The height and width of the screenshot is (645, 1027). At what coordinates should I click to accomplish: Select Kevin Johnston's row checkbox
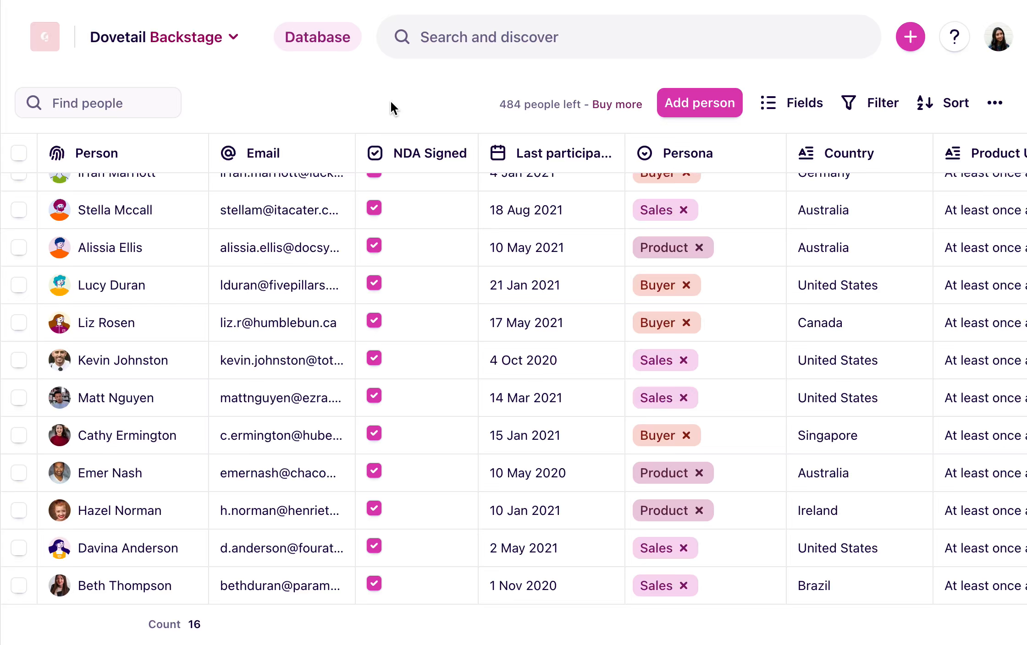(19, 360)
